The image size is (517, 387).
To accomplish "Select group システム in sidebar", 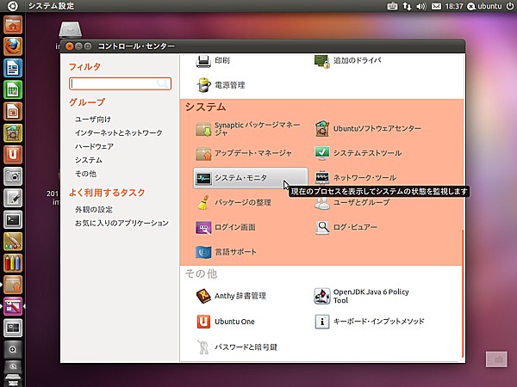I will pyautogui.click(x=89, y=160).
